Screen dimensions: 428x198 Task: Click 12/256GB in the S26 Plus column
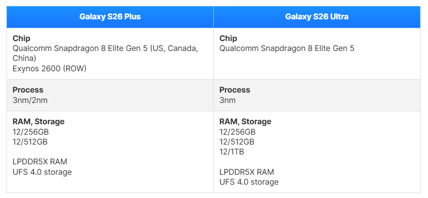(31, 132)
